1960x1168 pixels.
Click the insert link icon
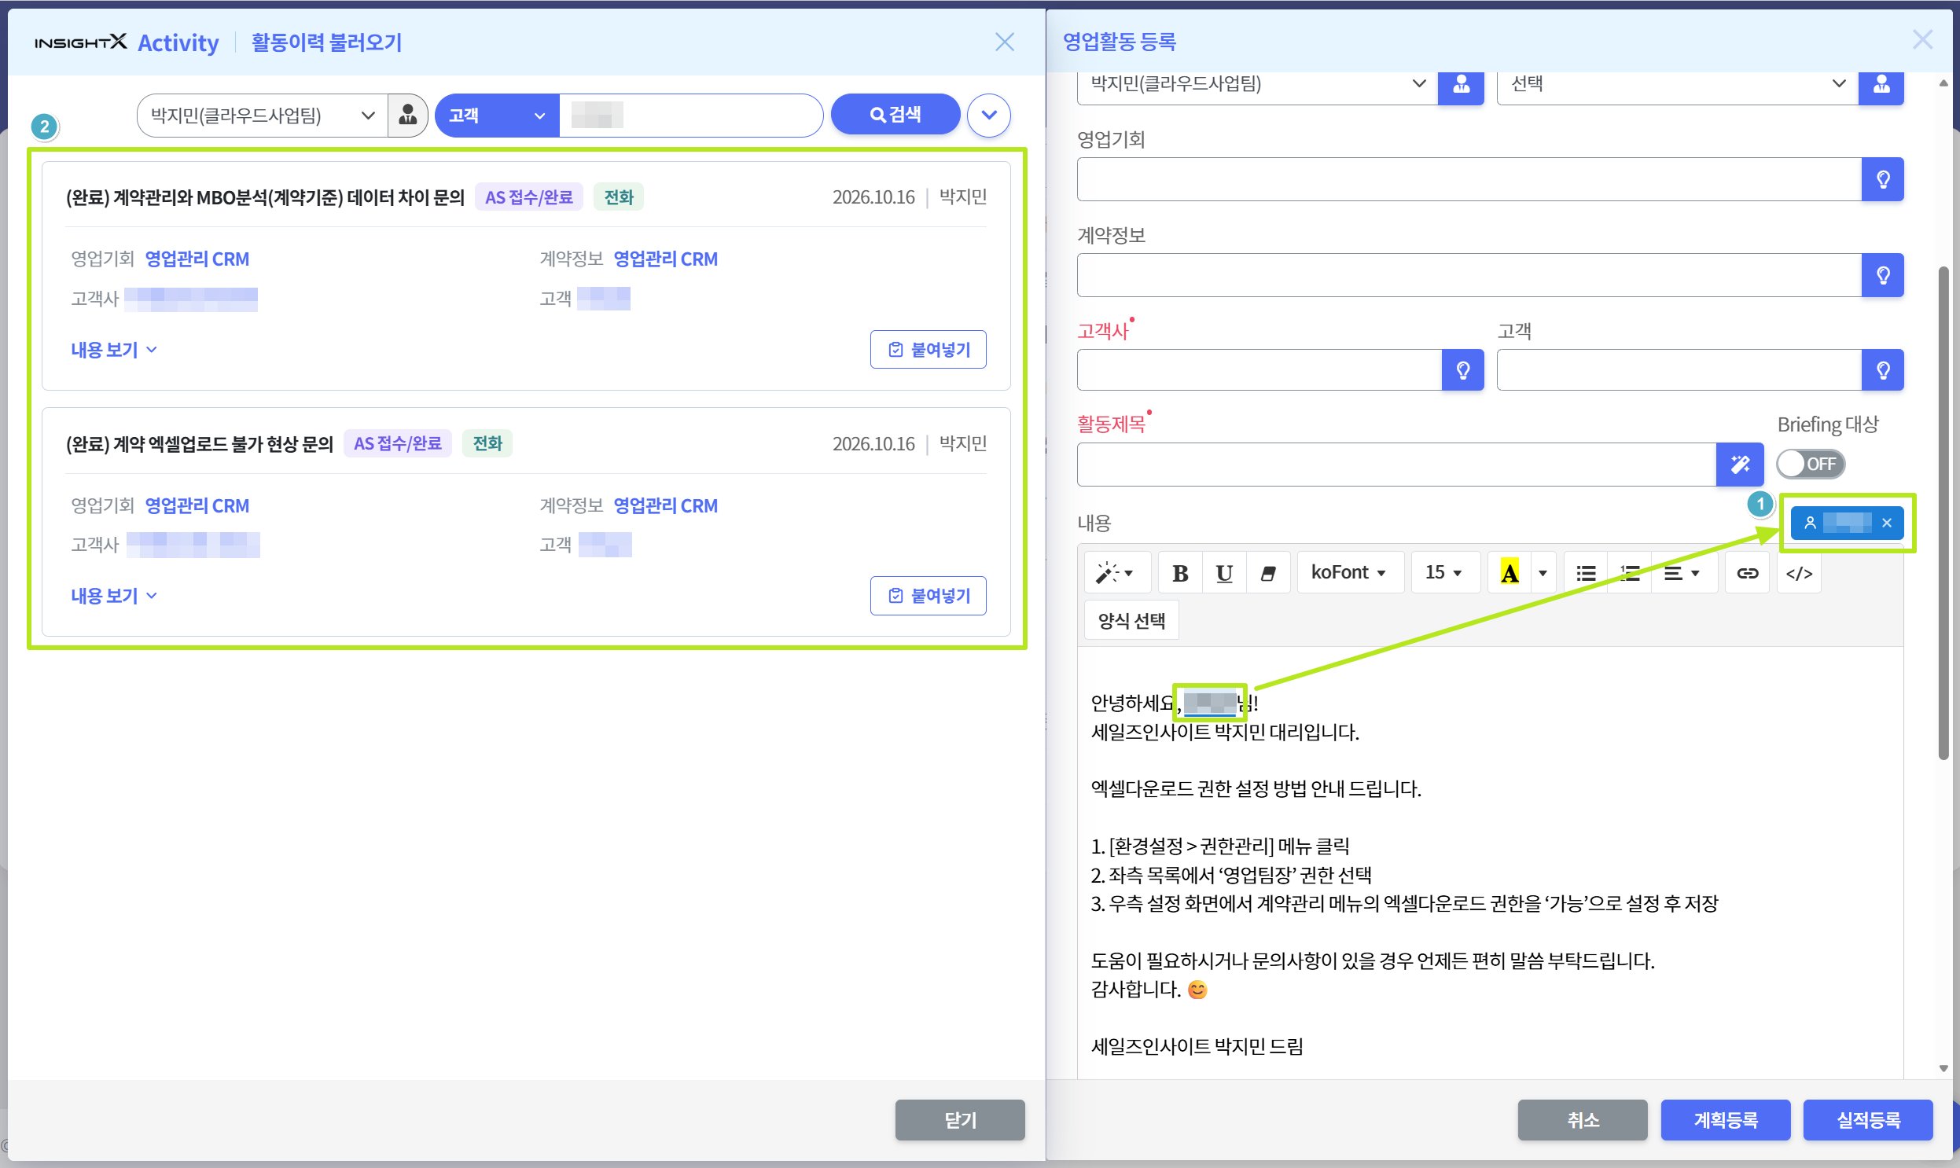click(1747, 573)
